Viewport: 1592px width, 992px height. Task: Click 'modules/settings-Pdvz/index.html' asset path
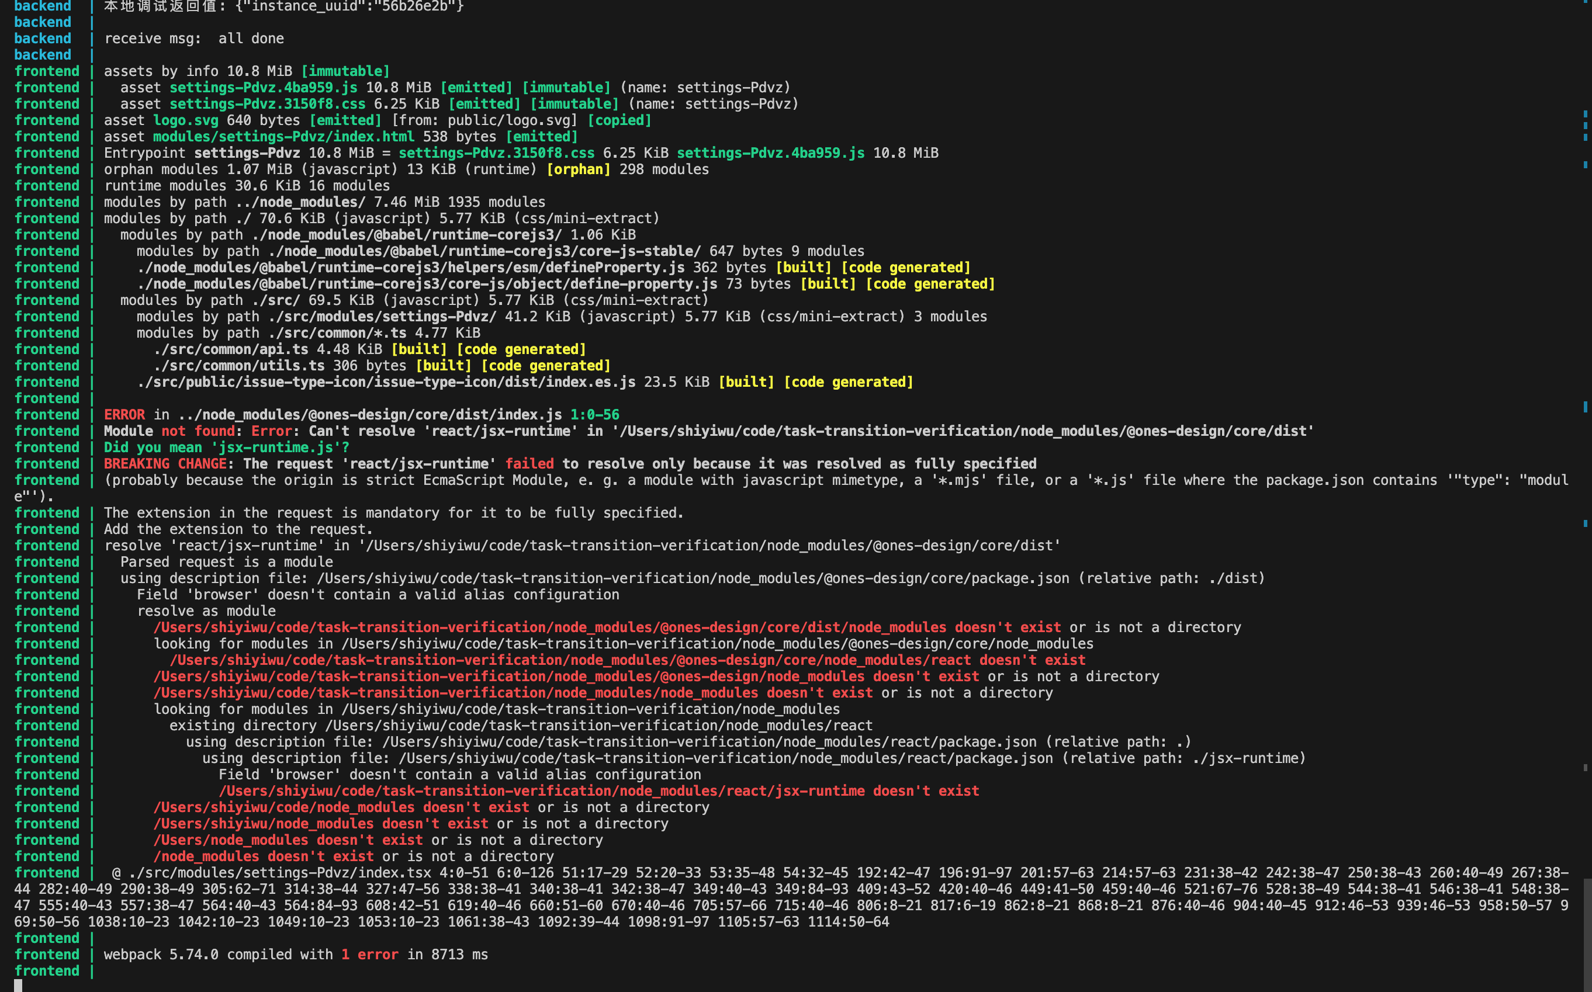(x=283, y=137)
